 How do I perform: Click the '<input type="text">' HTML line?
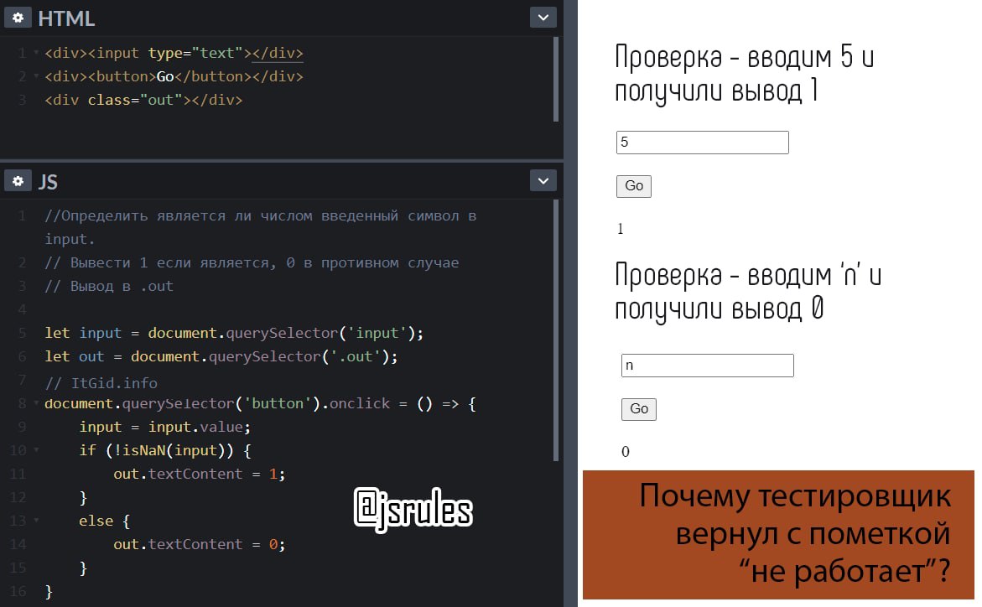(x=174, y=53)
